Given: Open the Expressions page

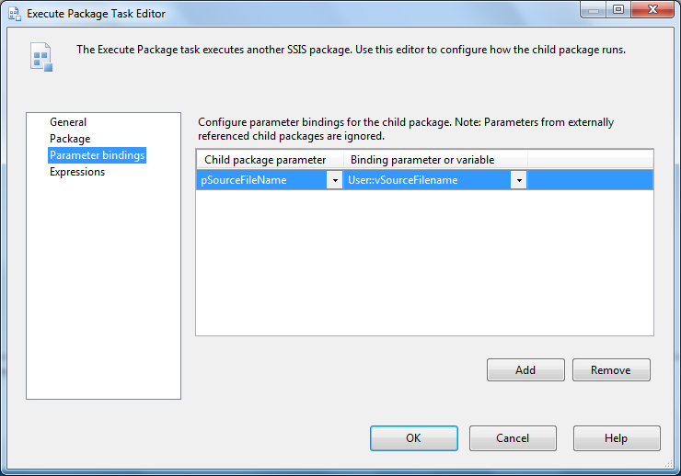Looking at the screenshot, I should pyautogui.click(x=77, y=172).
